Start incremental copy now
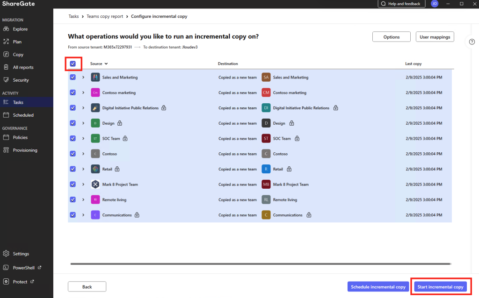The width and height of the screenshot is (479, 298). [x=440, y=287]
